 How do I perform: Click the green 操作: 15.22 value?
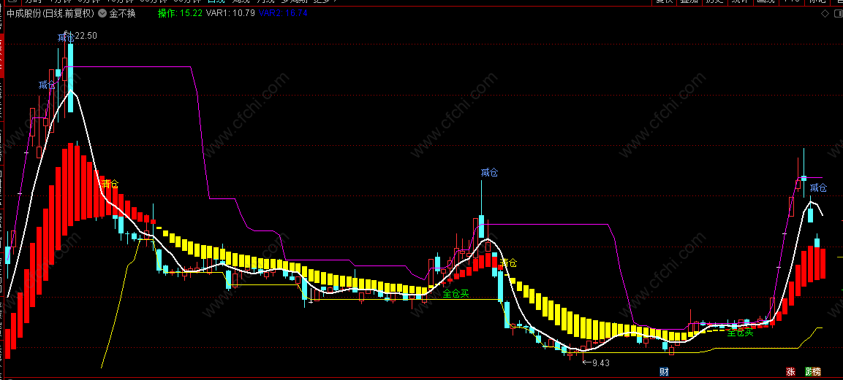pos(180,13)
